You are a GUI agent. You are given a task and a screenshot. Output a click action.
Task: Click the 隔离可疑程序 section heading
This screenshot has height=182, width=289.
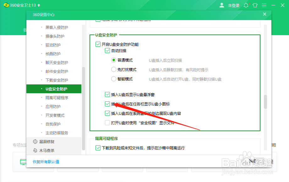[106, 139]
